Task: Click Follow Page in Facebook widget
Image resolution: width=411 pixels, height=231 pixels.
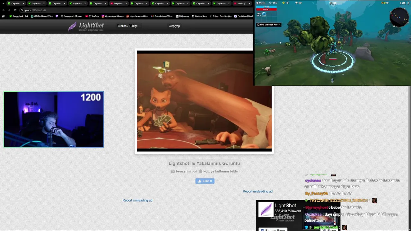Action: click(273, 229)
